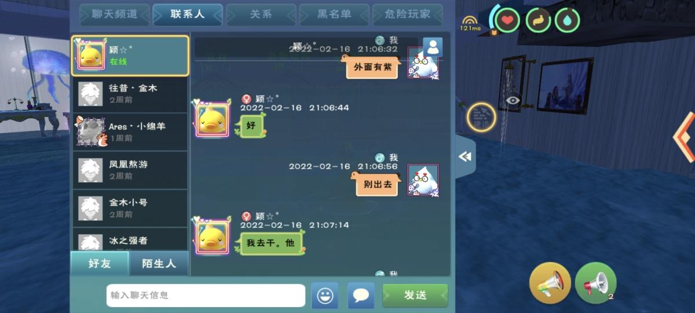The height and width of the screenshot is (313, 695).
Task: Tap the yellow megaphone broadcast icon
Action: tap(550, 283)
